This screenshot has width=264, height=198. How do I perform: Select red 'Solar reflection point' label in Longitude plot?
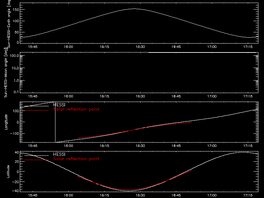76,109
